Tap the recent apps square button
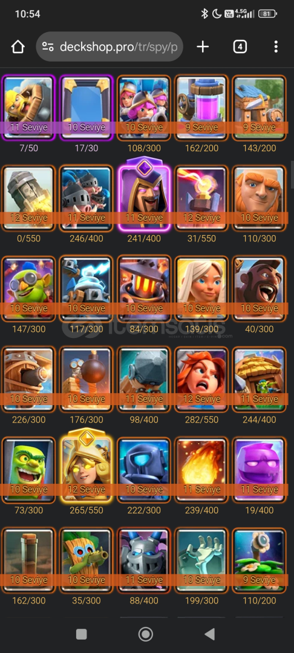This screenshot has height=653, width=294. point(81,634)
